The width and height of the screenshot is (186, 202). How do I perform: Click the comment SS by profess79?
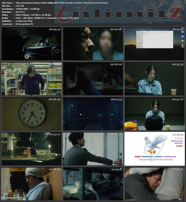(x=24, y=24)
